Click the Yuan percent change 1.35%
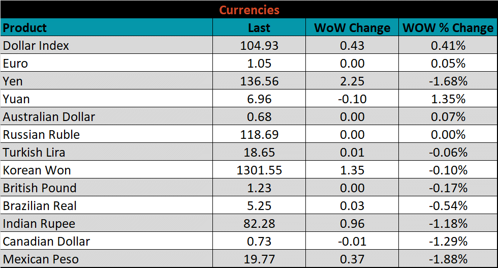Image resolution: width=498 pixels, height=268 pixels. 448,99
